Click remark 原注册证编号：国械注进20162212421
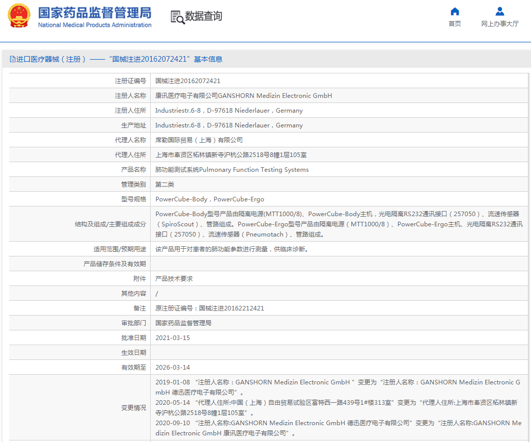The width and height of the screenshot is (531, 442). coord(210,308)
